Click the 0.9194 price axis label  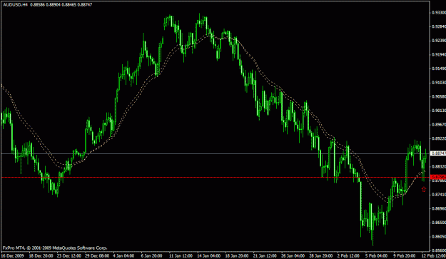439,54
